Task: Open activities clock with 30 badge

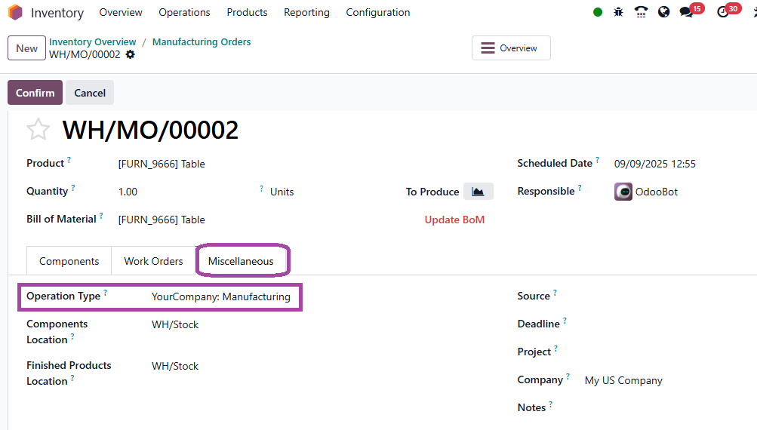Action: coord(728,11)
